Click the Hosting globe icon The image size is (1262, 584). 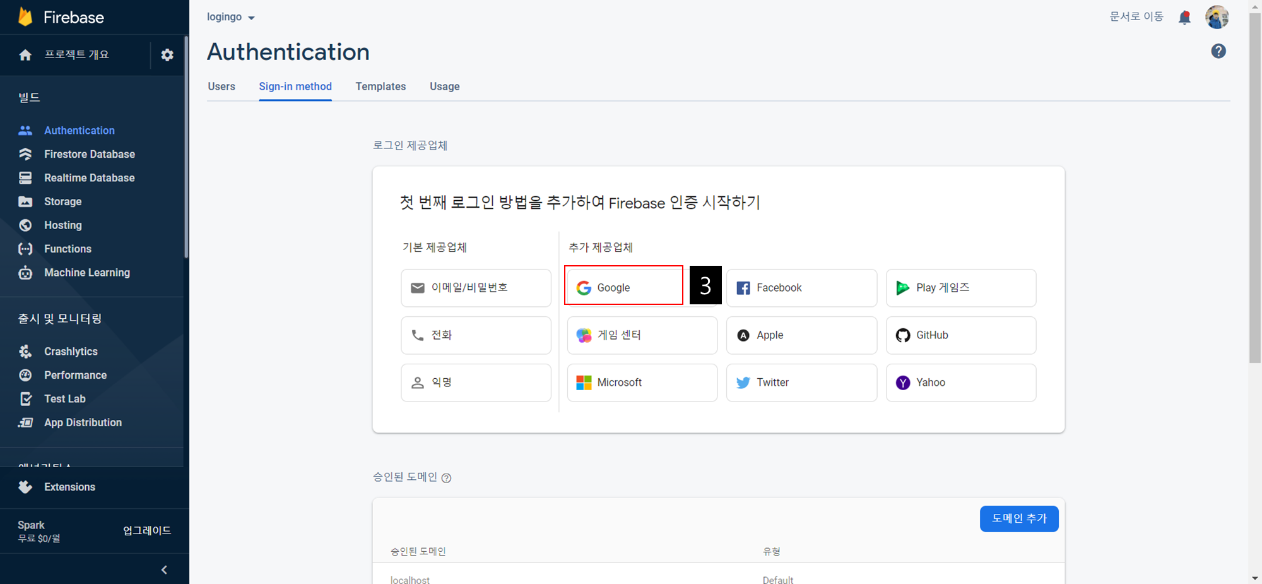[25, 225]
